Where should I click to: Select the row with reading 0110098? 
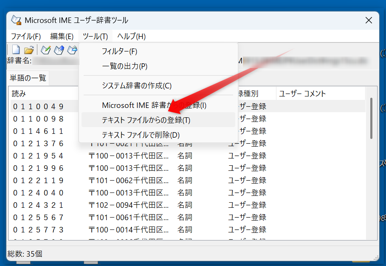coord(188,119)
